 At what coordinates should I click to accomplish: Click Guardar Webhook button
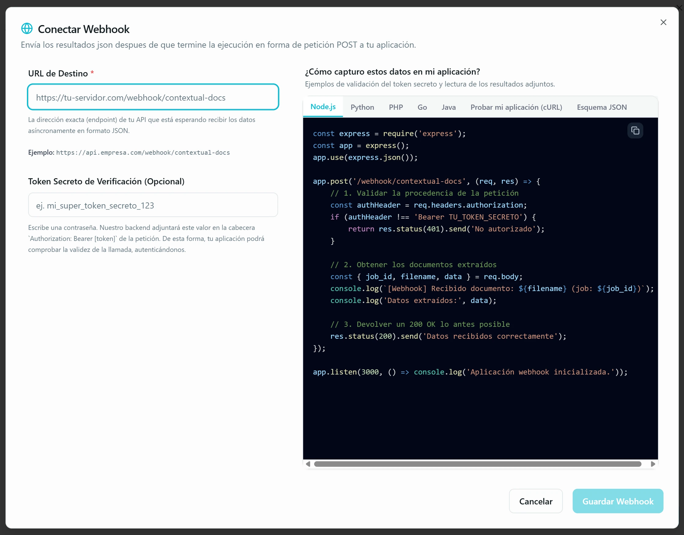click(618, 501)
